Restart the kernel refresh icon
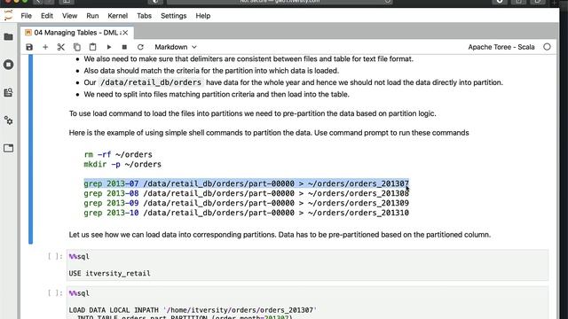Image resolution: width=568 pixels, height=319 pixels. point(140,47)
